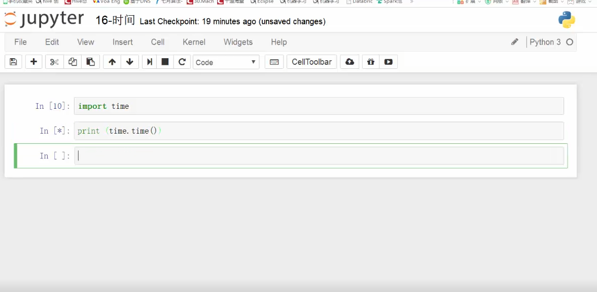Expand the Widgets menu
Screen dimensions: 597x292
pos(238,42)
